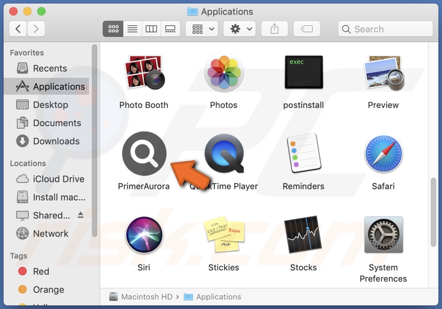Switch to list view

pos(133,29)
